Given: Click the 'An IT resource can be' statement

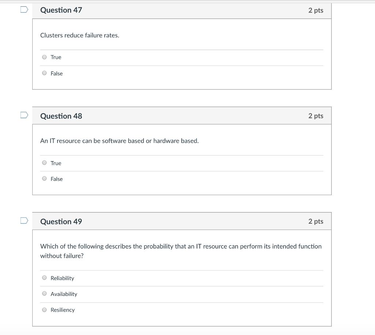Looking at the screenshot, I should click(x=119, y=141).
